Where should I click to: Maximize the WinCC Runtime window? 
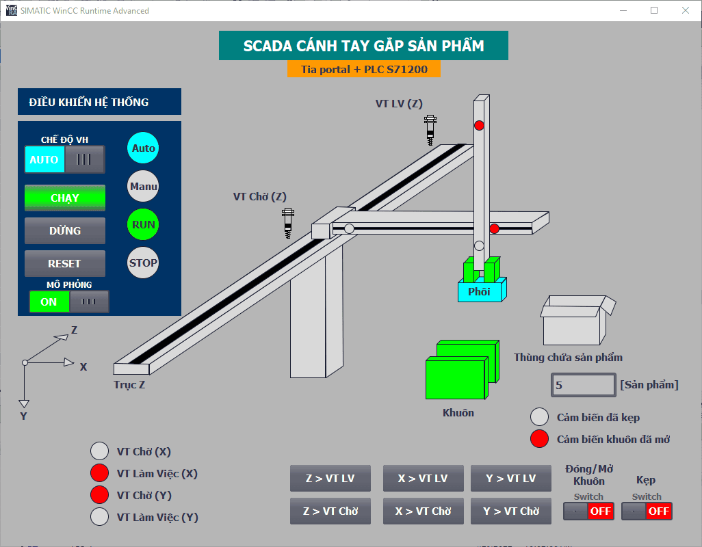point(654,10)
